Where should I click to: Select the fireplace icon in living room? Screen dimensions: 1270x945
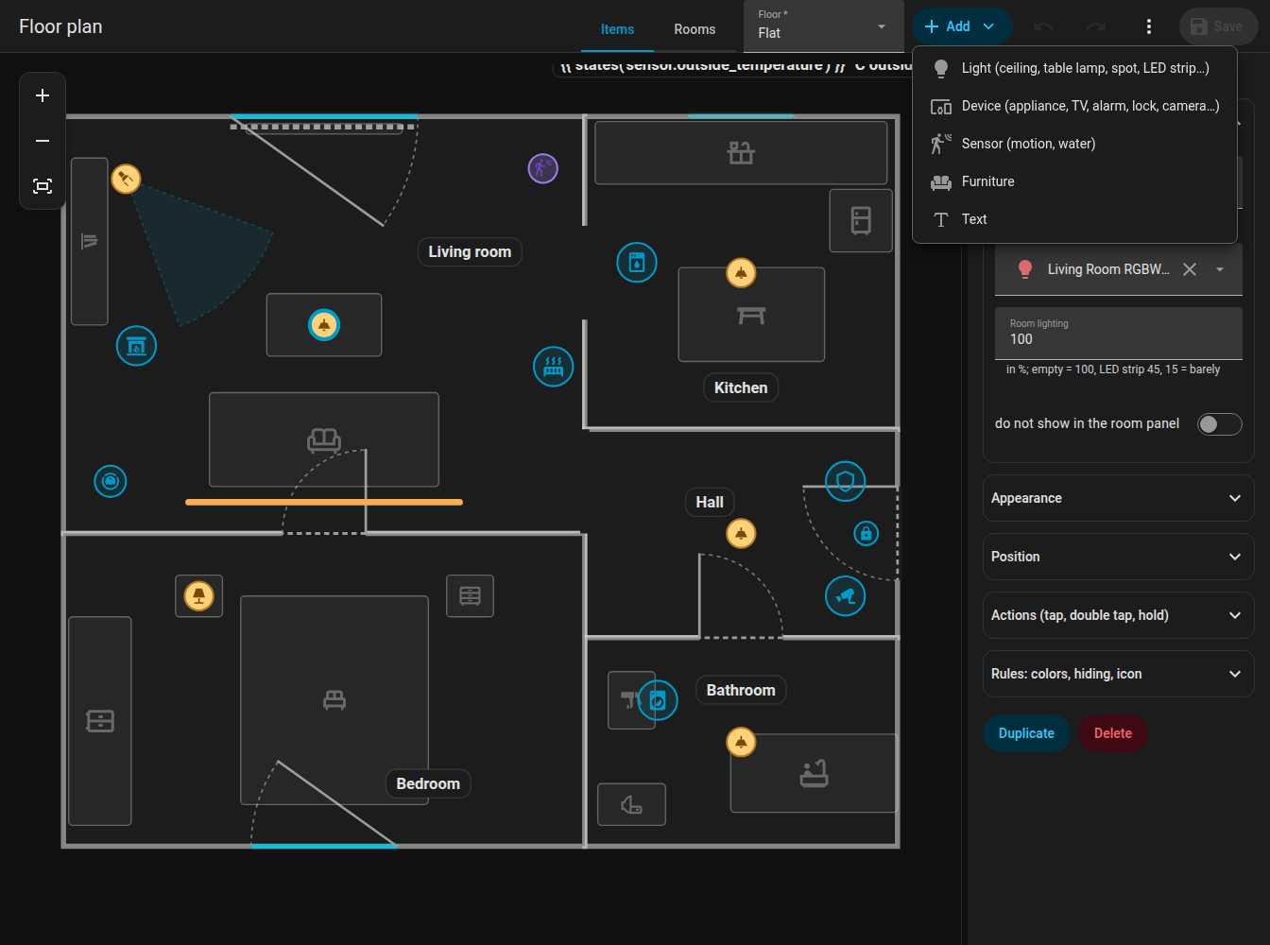136,346
